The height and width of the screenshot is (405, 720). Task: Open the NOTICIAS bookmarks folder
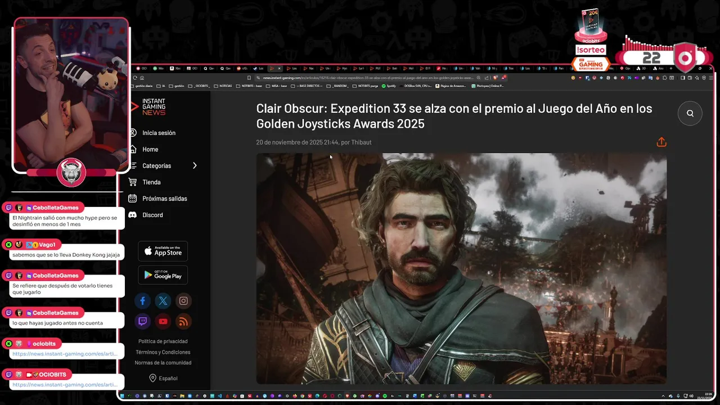(223, 86)
